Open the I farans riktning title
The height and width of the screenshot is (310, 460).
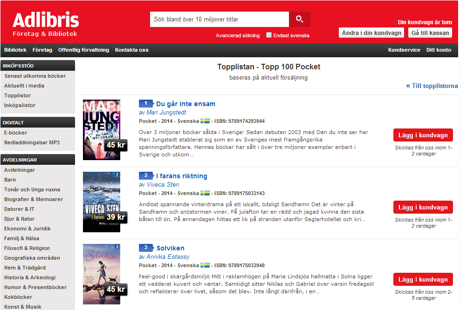point(182,176)
